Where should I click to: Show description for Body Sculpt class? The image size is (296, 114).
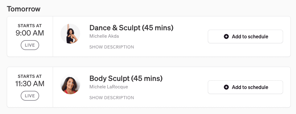coord(112,98)
